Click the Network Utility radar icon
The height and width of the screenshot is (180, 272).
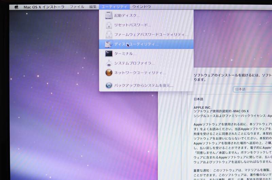click(108, 73)
